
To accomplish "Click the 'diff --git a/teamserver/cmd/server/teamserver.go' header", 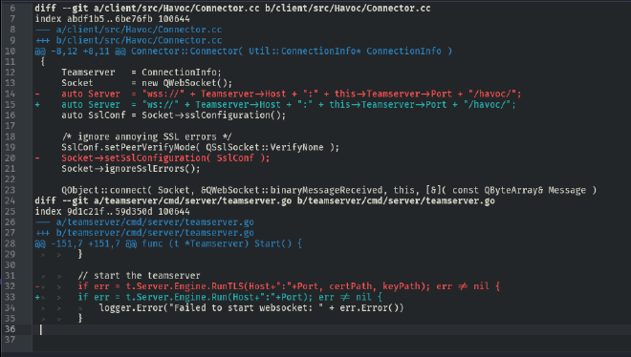I will pos(265,200).
